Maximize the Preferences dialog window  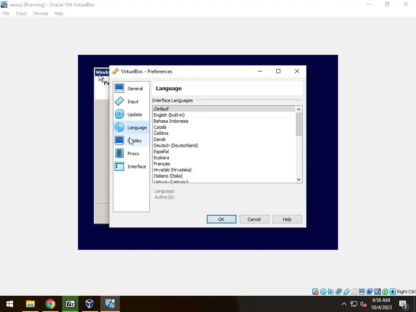tap(278, 71)
